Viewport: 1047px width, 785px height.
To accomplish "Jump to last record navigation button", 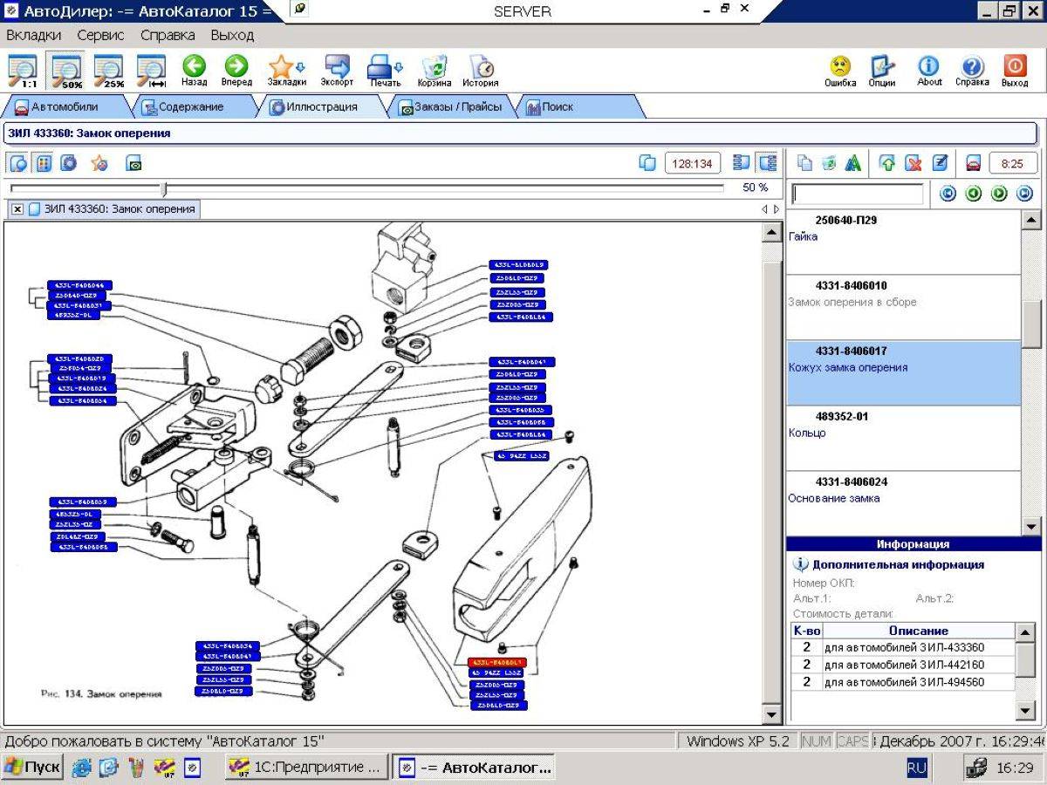I will click(1025, 194).
